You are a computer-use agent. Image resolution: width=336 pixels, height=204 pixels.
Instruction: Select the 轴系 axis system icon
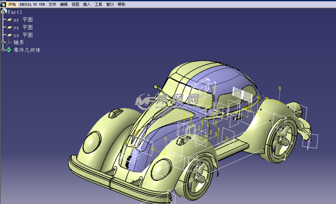tap(9, 42)
